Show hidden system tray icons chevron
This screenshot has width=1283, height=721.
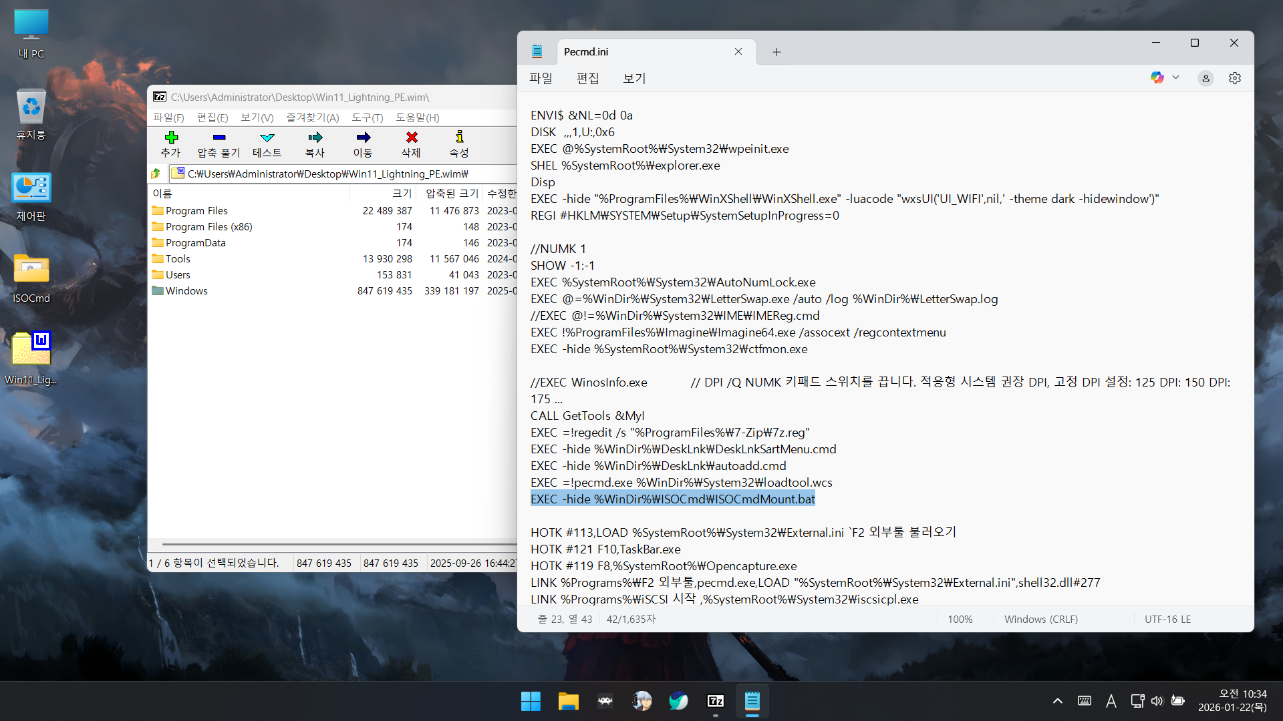[1057, 701]
